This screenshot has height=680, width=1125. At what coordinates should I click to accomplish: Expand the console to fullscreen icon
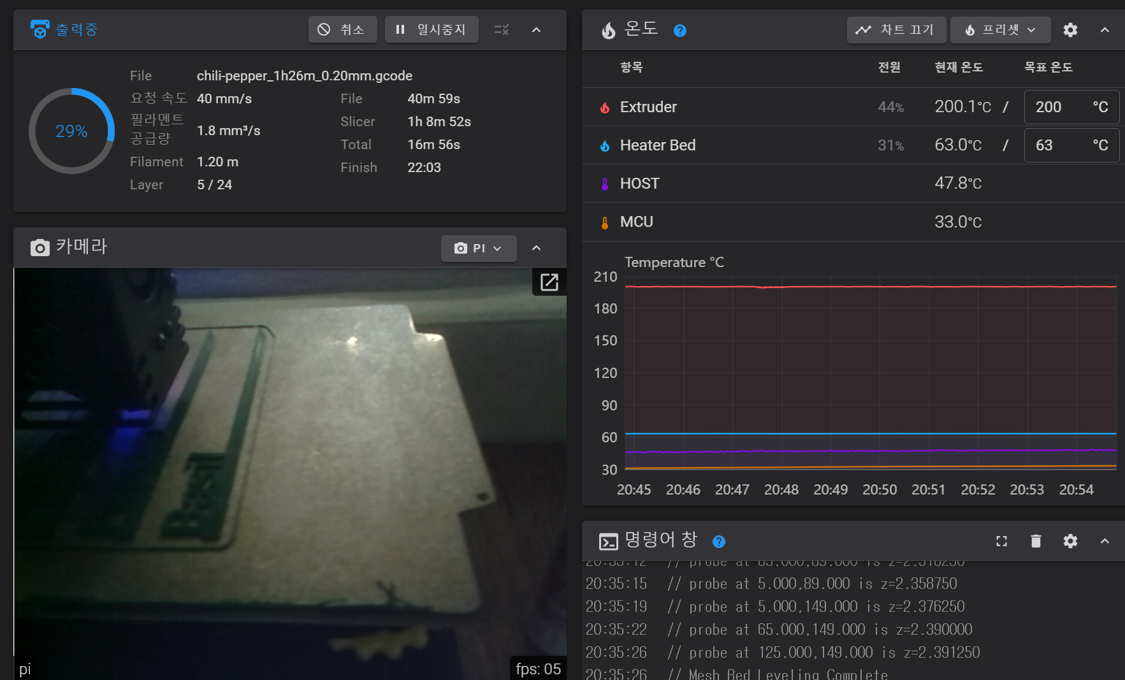[1001, 541]
